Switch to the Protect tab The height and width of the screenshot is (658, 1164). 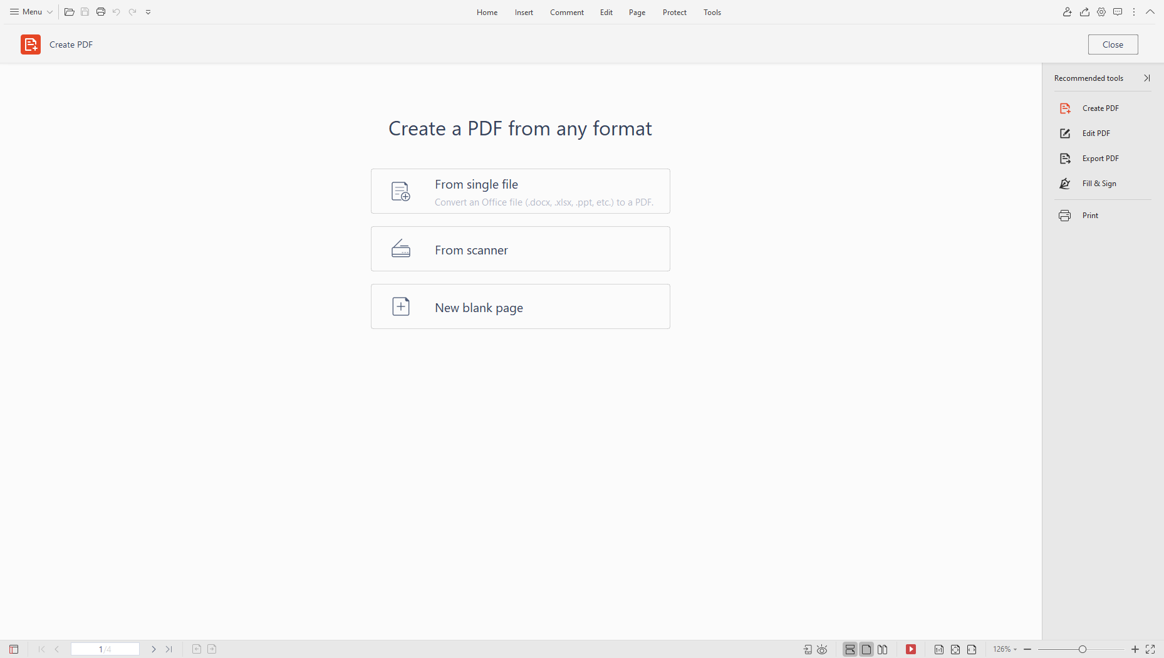click(x=674, y=13)
